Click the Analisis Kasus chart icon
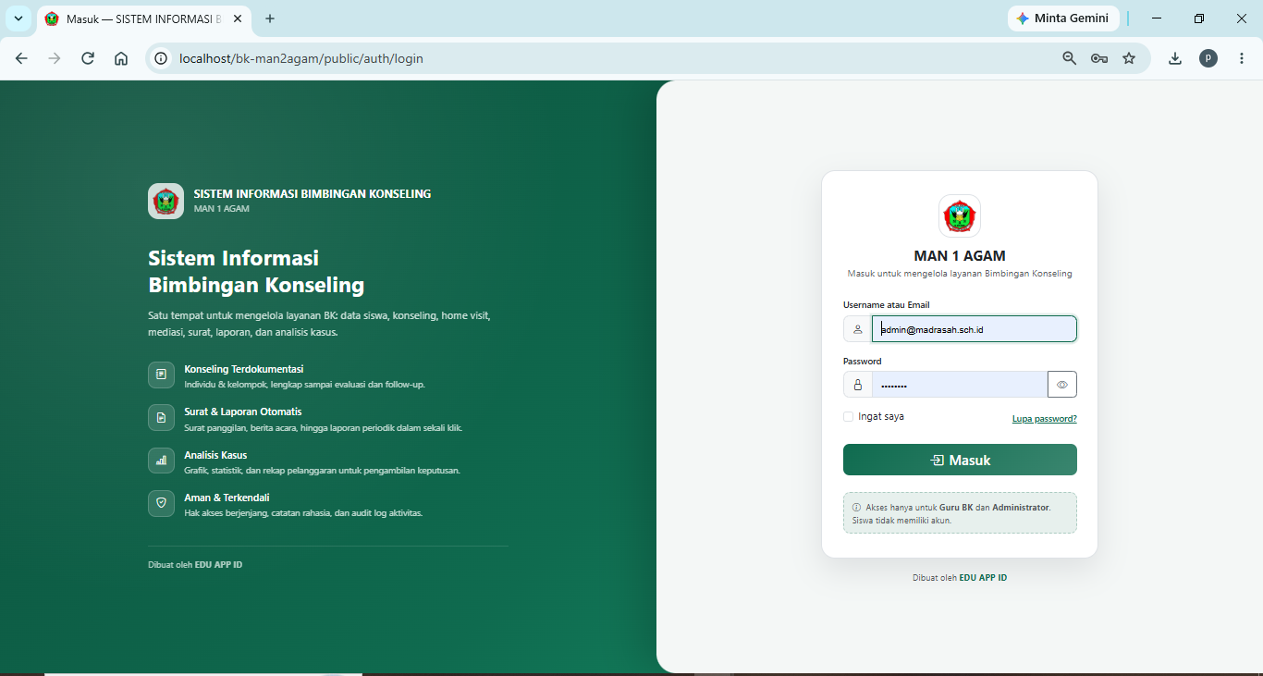The width and height of the screenshot is (1263, 676). click(x=161, y=461)
